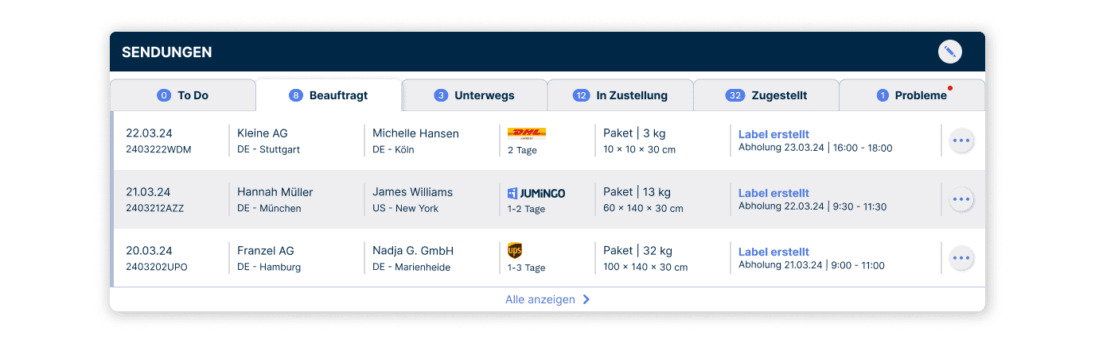Click the count badge 32 on Zugestellt

click(x=735, y=95)
